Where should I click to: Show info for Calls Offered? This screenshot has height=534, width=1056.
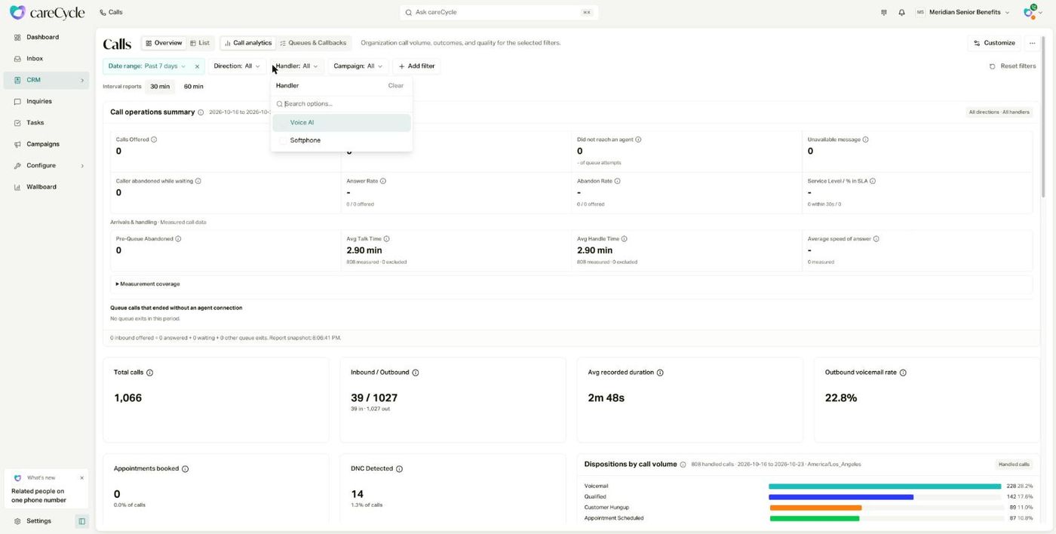(x=154, y=140)
